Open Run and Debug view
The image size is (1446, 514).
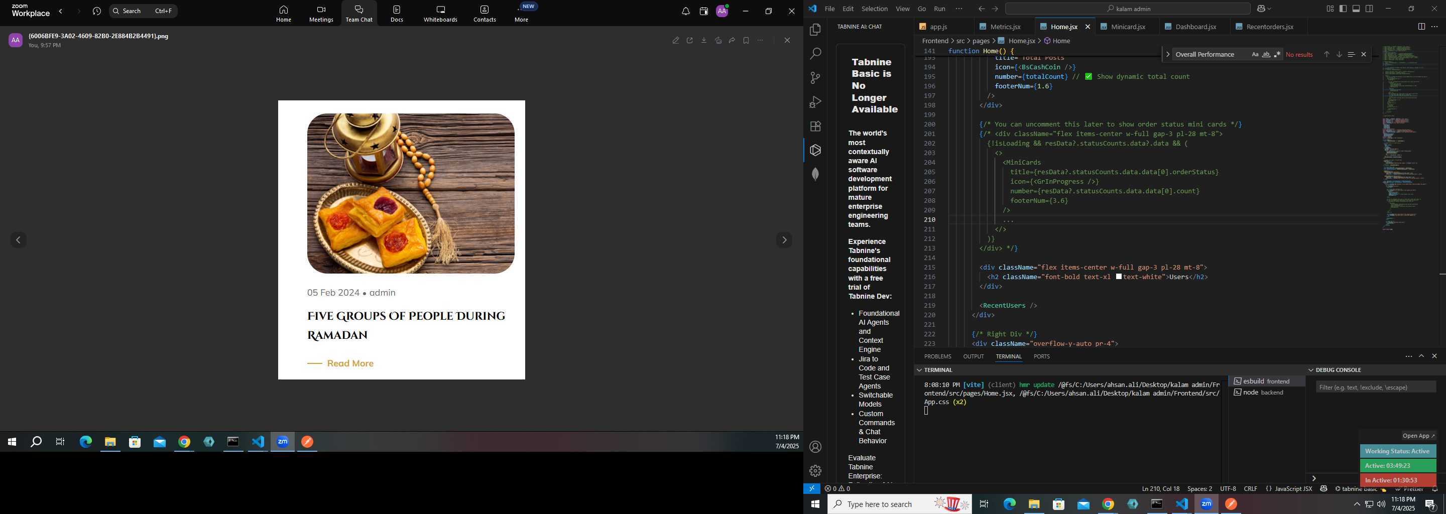click(x=815, y=102)
